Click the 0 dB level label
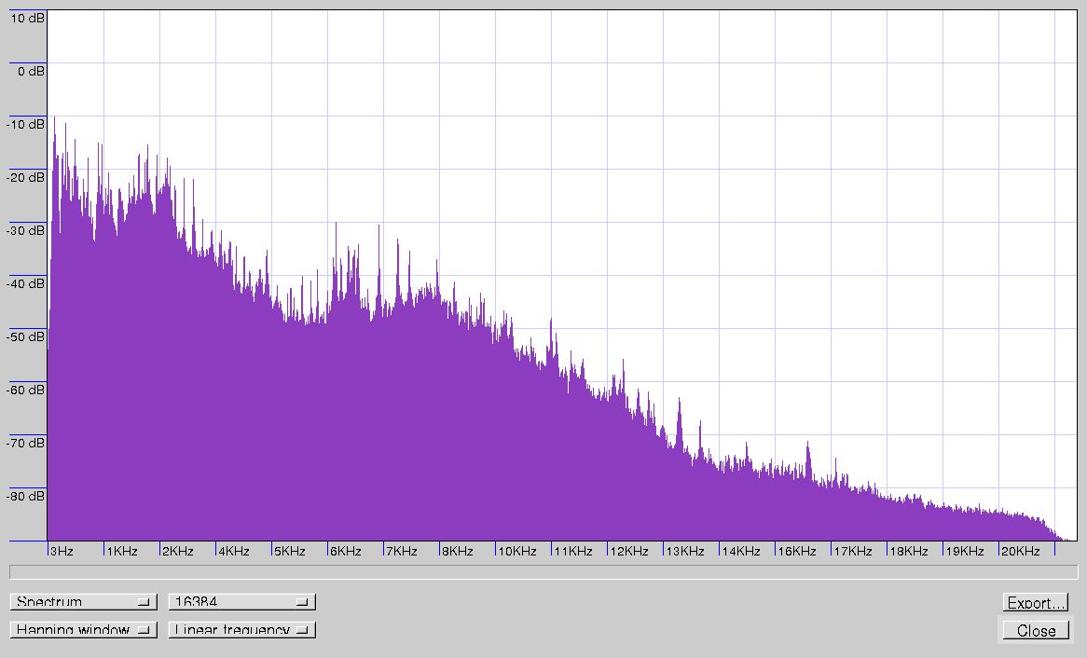The height and width of the screenshot is (658, 1087). [30, 71]
